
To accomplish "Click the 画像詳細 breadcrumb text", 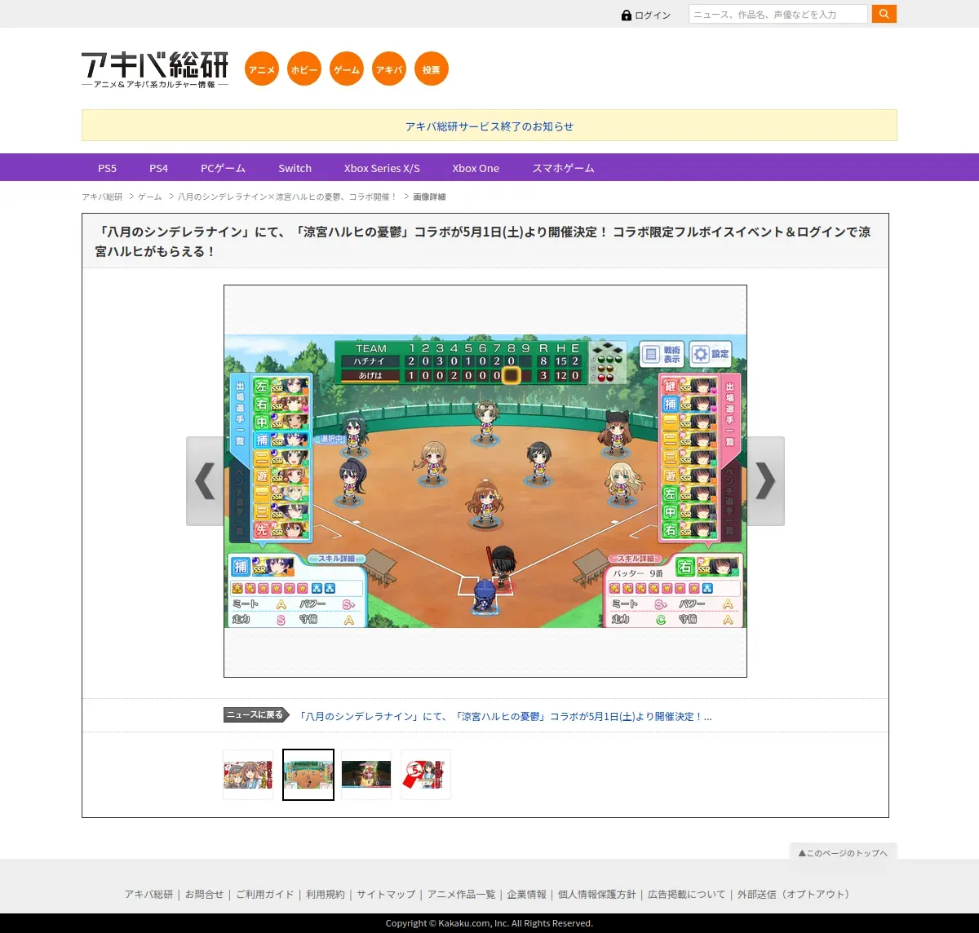I will 429,197.
